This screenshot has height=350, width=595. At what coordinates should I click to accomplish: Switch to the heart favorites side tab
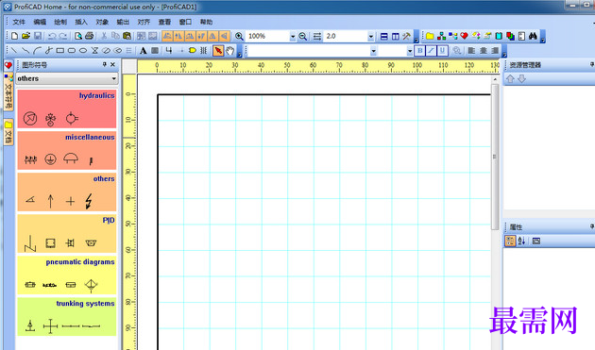[8, 66]
